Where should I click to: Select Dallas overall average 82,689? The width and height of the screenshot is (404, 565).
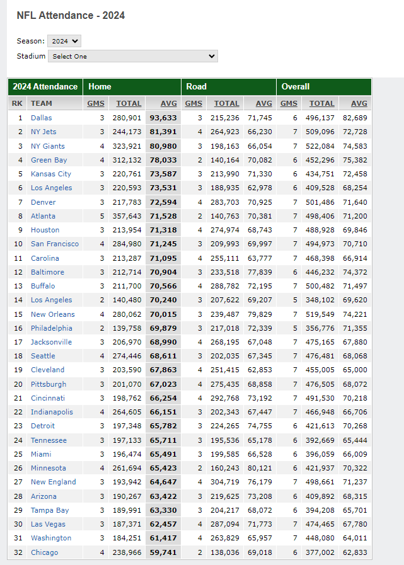point(355,118)
